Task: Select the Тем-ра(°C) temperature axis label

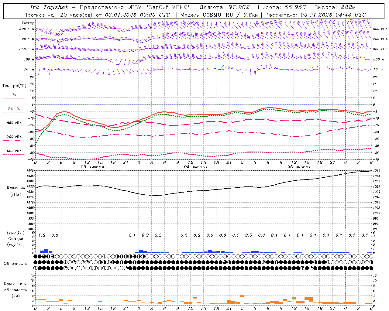Action: click(14, 86)
